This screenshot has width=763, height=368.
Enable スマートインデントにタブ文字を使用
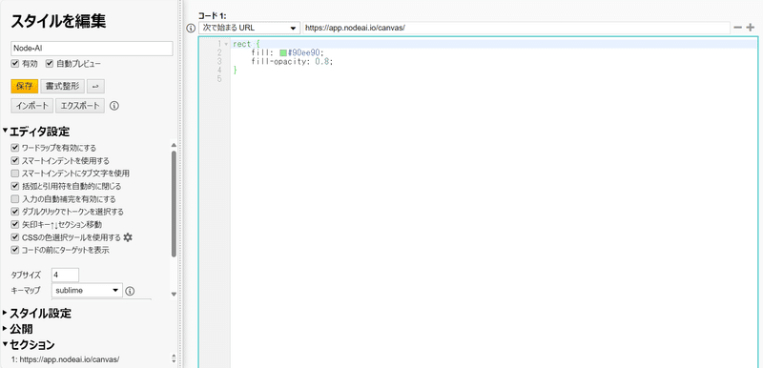click(x=15, y=174)
